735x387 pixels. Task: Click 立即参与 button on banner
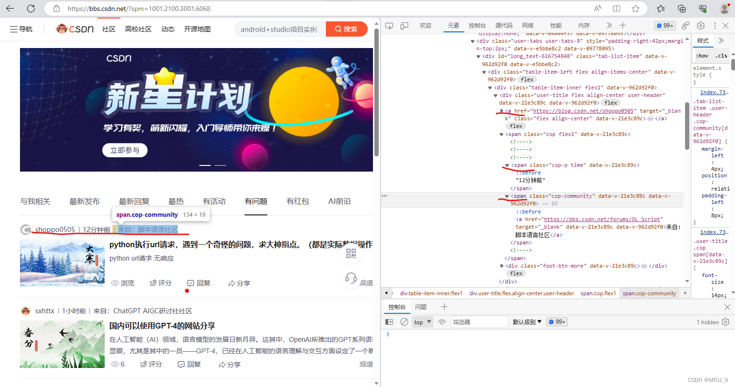pyautogui.click(x=125, y=150)
